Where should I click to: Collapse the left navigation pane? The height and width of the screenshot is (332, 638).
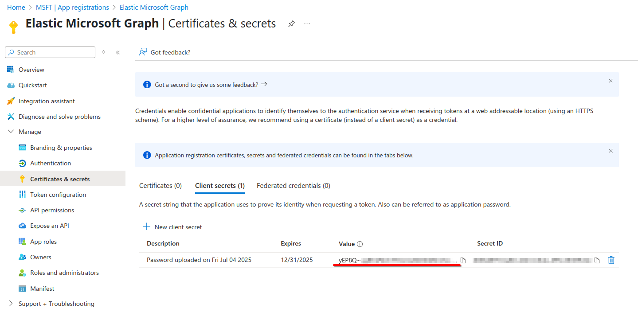[117, 52]
